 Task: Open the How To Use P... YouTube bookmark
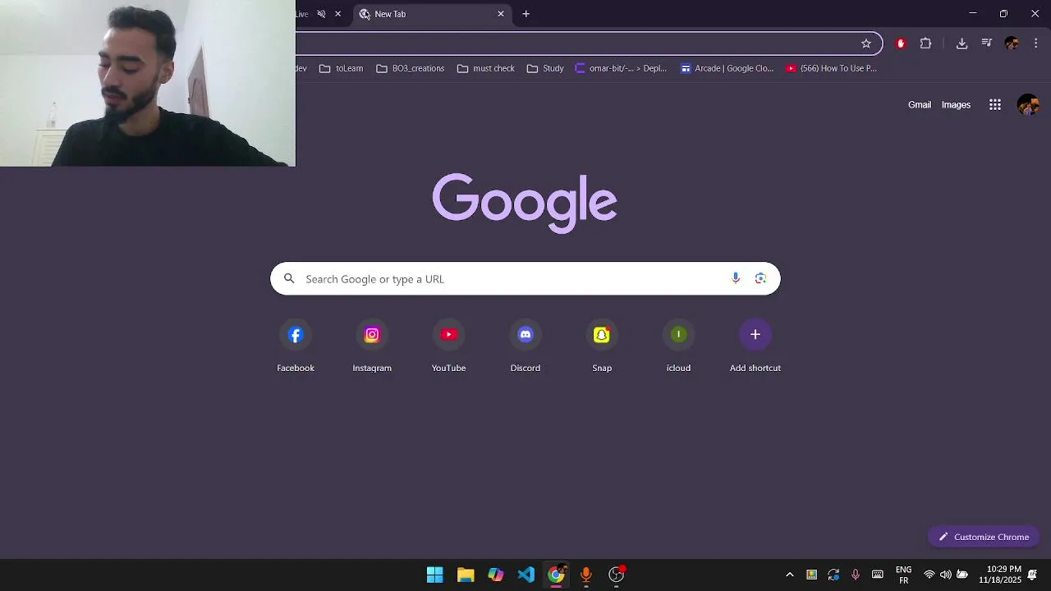pos(832,68)
